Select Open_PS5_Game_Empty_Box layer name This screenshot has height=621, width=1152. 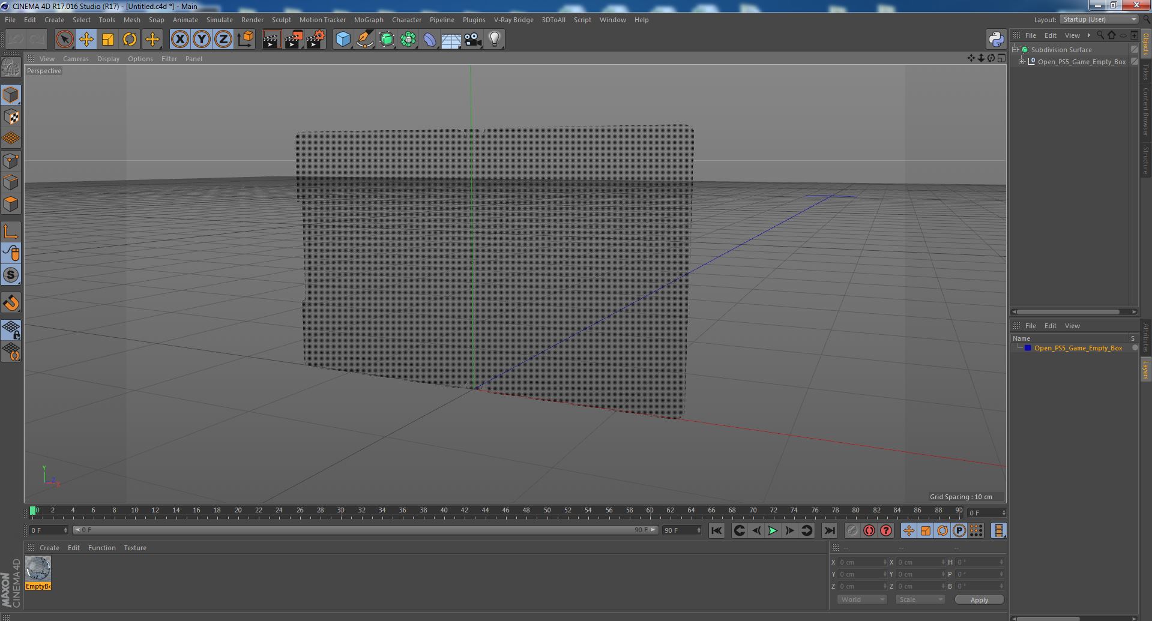[x=1078, y=348]
